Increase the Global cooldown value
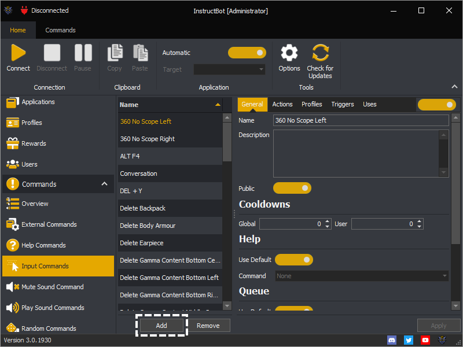Screen dimensions: 463x347 (327, 221)
